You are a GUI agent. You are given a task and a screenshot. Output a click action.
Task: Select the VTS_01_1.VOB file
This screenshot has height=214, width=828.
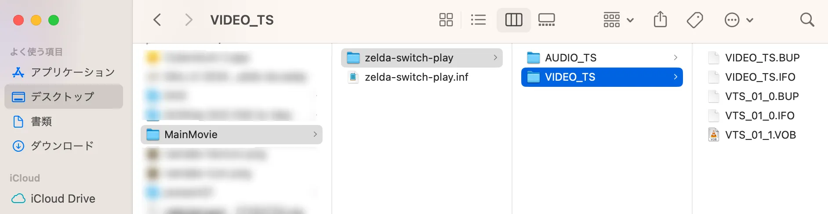click(x=760, y=135)
